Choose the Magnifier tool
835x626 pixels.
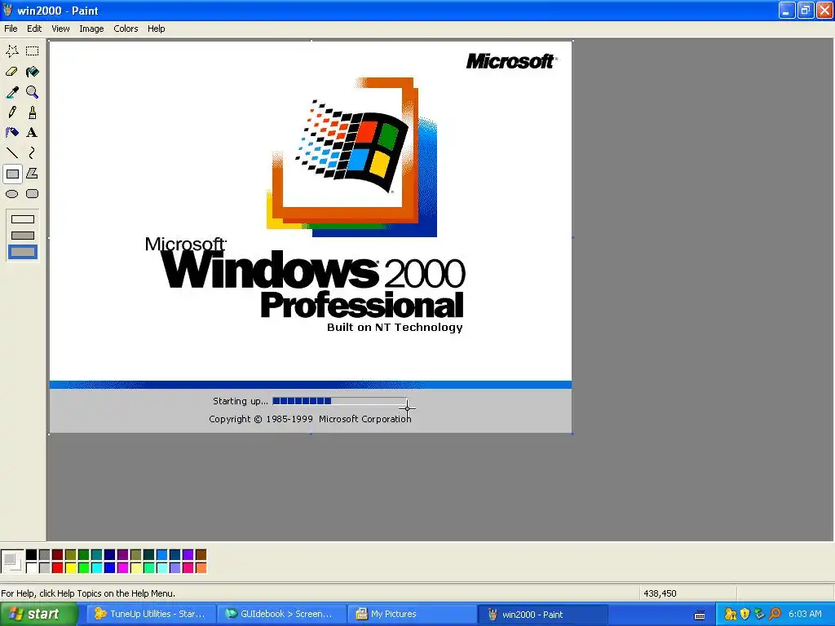coord(32,92)
